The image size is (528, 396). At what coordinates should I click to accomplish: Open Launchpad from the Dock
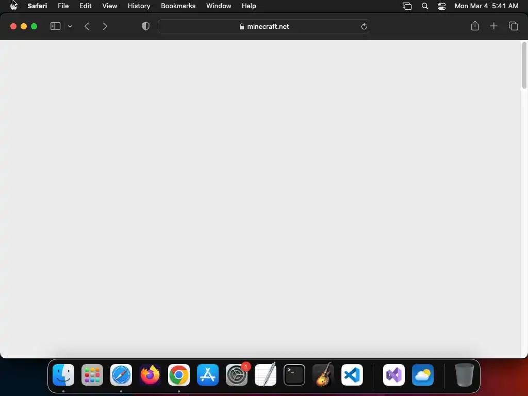[x=92, y=375]
